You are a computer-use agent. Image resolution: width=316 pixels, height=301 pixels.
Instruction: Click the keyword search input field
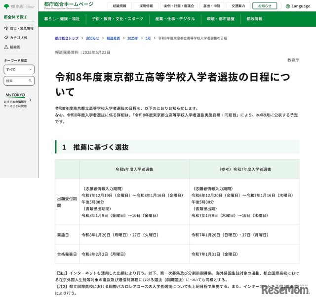click(19, 81)
